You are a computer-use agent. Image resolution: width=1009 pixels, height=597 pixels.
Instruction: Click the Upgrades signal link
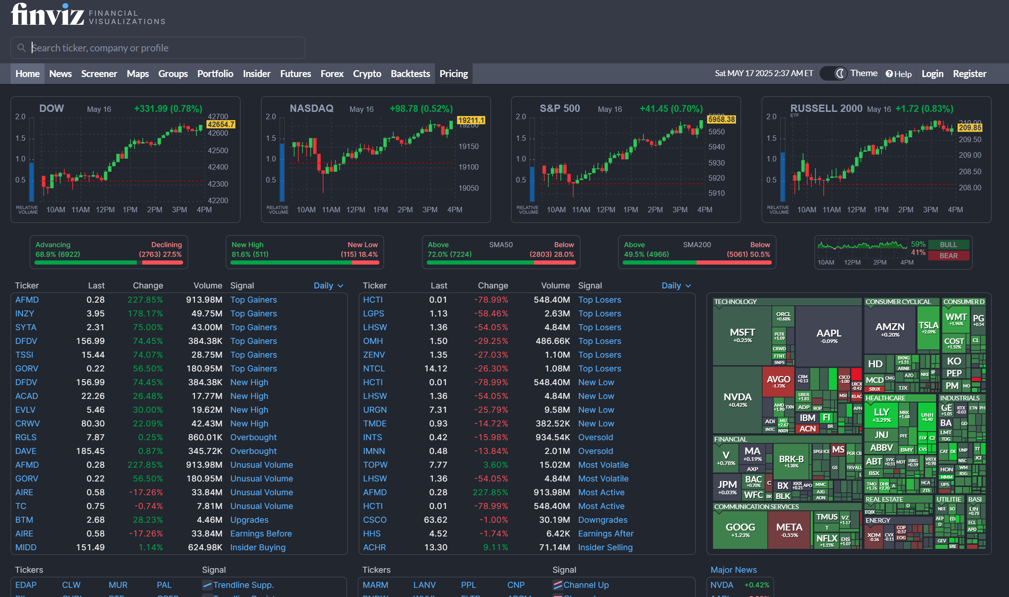coord(249,520)
